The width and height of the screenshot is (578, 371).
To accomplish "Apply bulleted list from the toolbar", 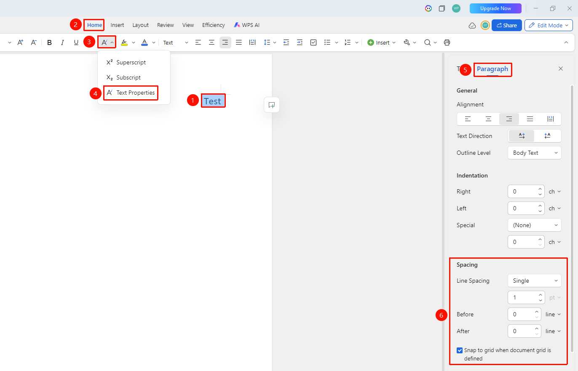I will [327, 42].
